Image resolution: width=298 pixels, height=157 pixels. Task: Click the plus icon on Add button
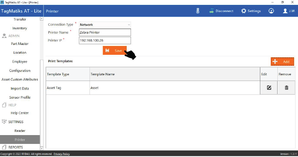tap(275, 62)
